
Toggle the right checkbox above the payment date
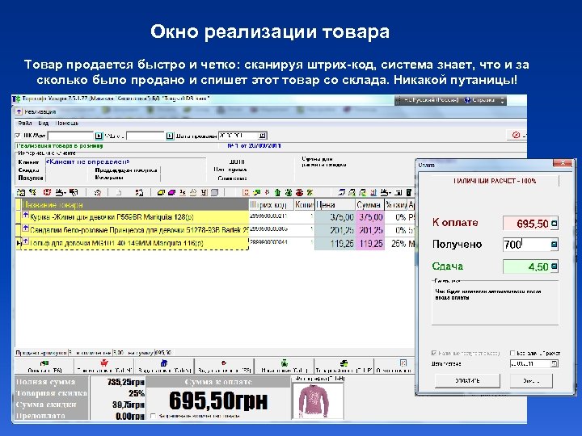[512, 353]
